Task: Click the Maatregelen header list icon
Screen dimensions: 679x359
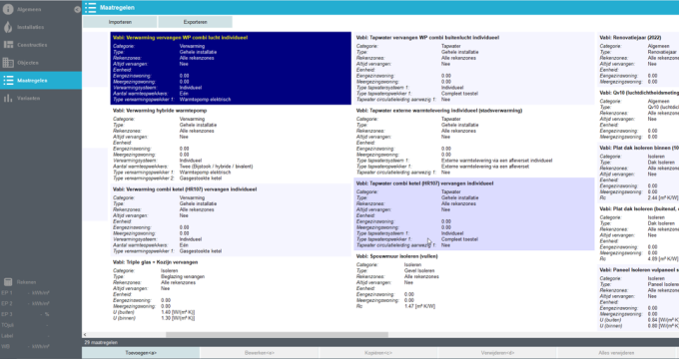Action: (x=91, y=8)
